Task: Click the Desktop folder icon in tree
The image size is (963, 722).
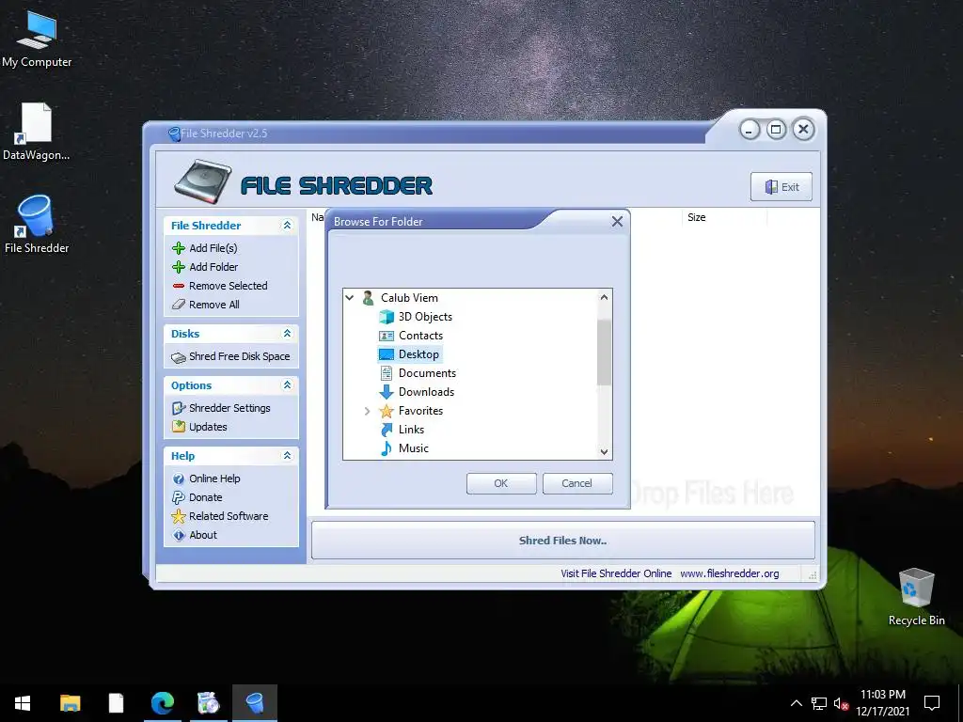Action: click(x=387, y=354)
